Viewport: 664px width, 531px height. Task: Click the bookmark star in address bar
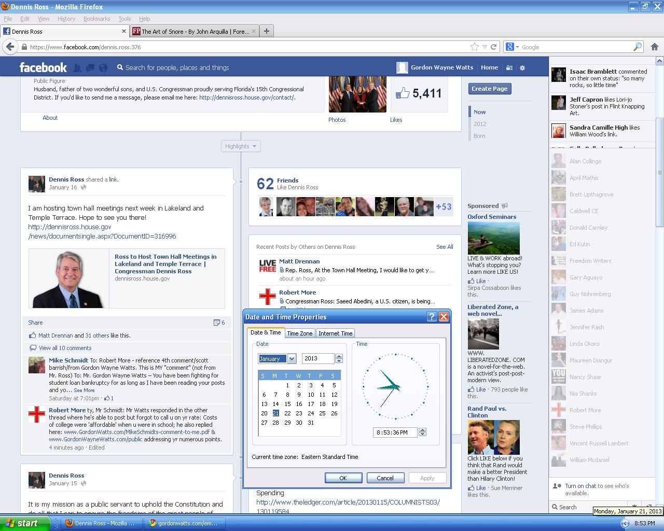[474, 47]
